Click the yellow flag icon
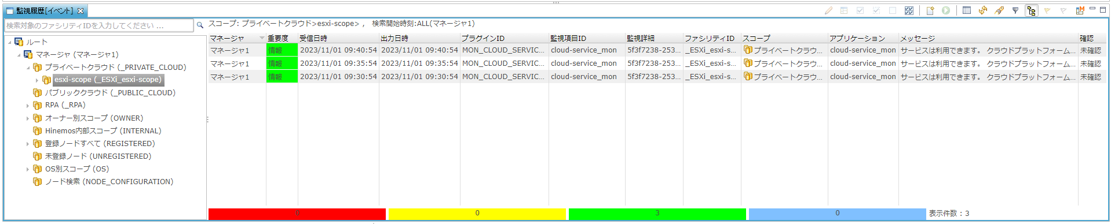Image resolution: width=1111 pixels, height=224 pixels. [1047, 10]
